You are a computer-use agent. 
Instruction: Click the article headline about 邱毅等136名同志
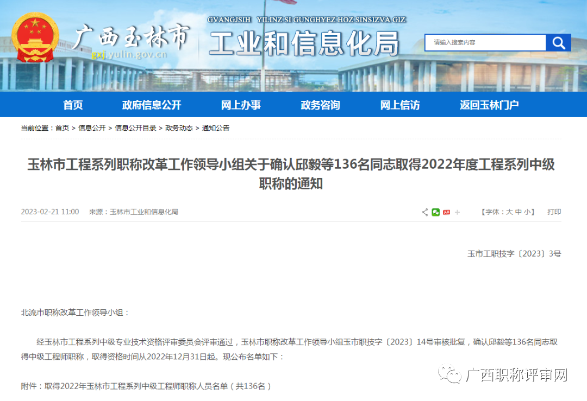tap(291, 174)
